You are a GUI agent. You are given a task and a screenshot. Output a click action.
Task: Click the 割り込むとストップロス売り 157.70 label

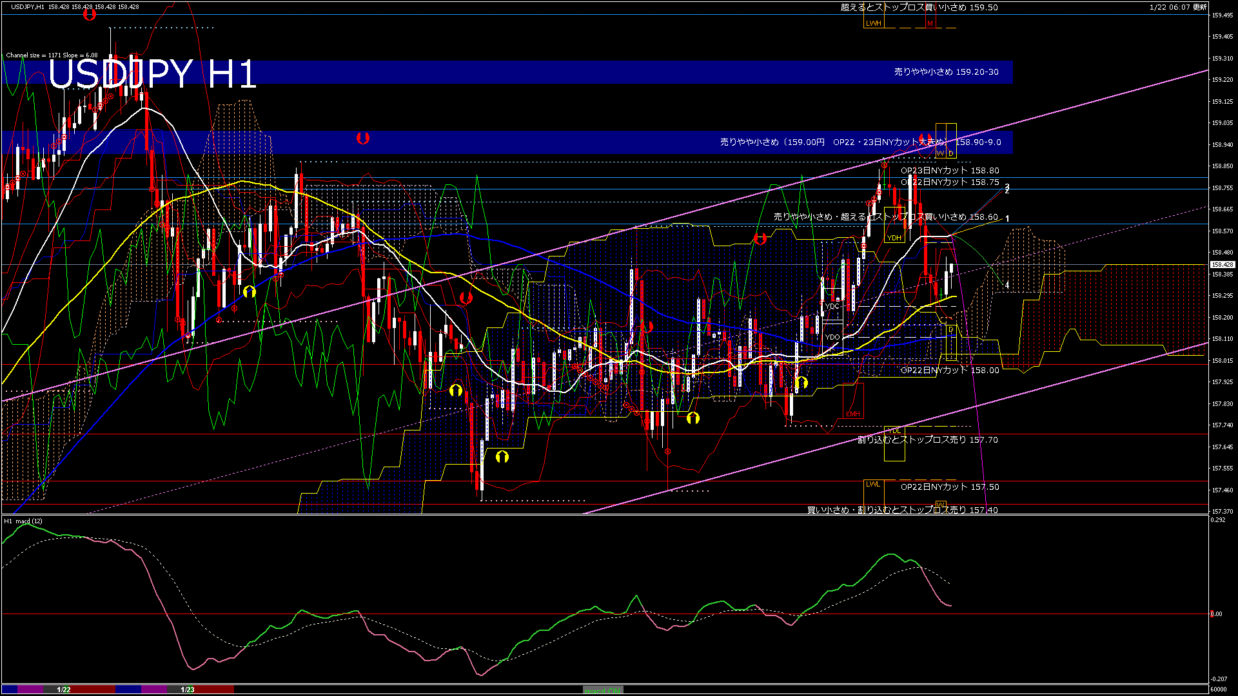[x=927, y=440]
